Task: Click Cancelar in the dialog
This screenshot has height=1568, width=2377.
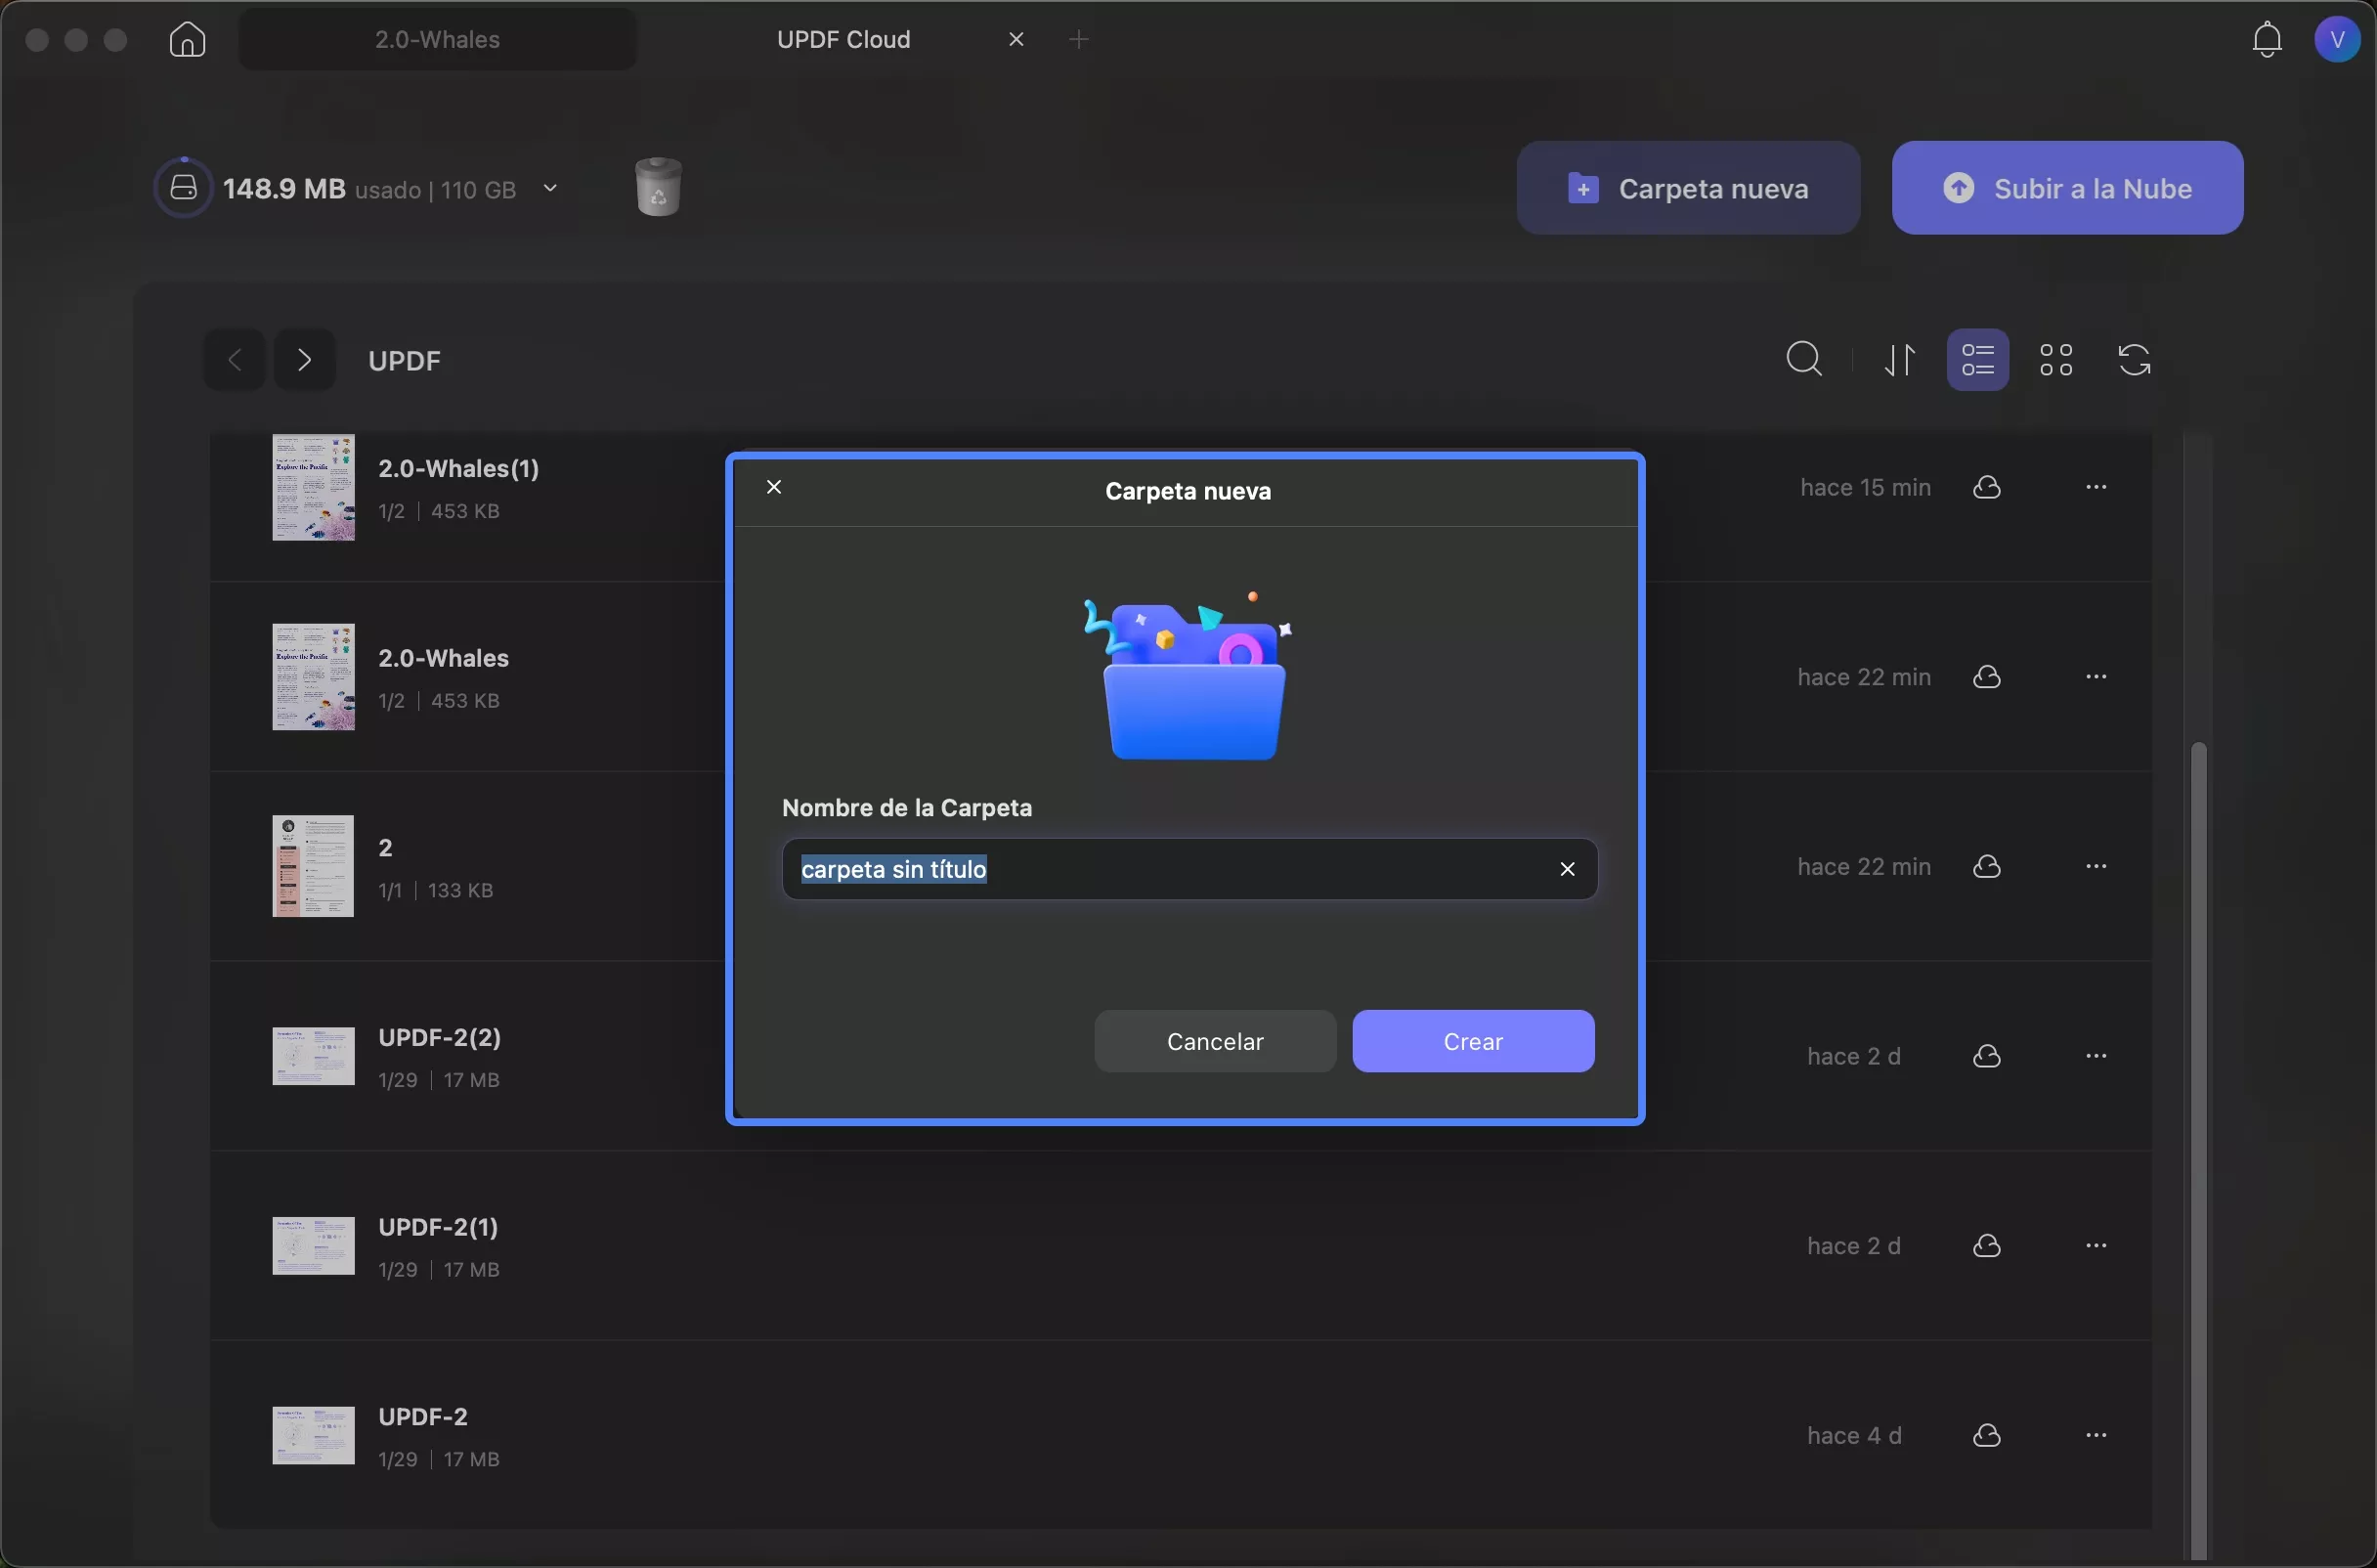Action: point(1215,1041)
